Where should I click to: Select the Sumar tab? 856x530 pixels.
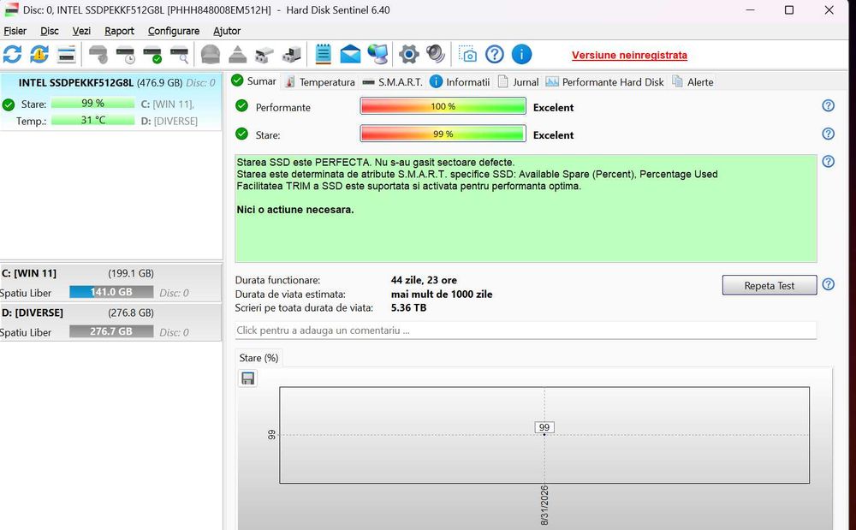tap(254, 81)
